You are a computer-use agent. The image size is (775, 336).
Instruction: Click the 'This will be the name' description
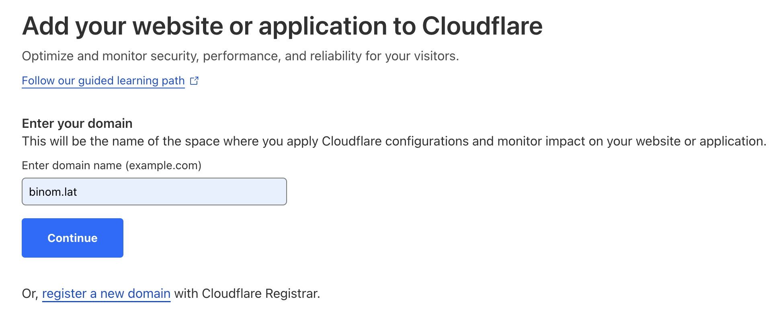pos(394,141)
